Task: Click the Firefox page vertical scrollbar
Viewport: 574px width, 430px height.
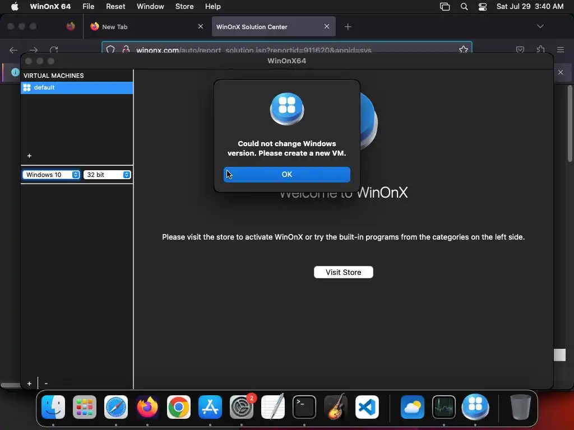Action: [x=570, y=123]
